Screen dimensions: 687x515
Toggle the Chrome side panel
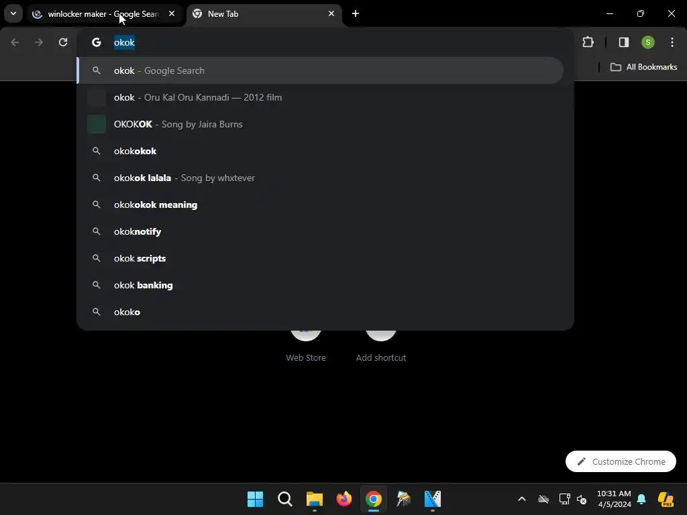pyautogui.click(x=623, y=42)
